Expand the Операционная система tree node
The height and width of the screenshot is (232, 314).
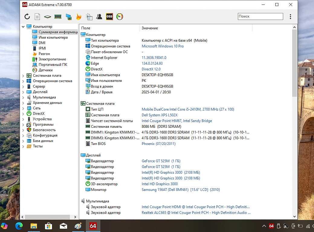[23, 81]
